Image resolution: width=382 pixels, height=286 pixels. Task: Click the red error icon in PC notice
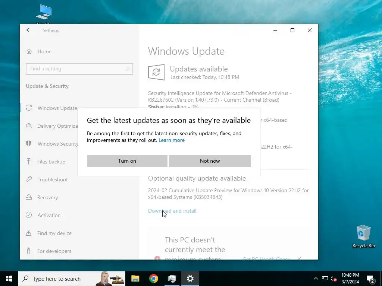pos(157,258)
